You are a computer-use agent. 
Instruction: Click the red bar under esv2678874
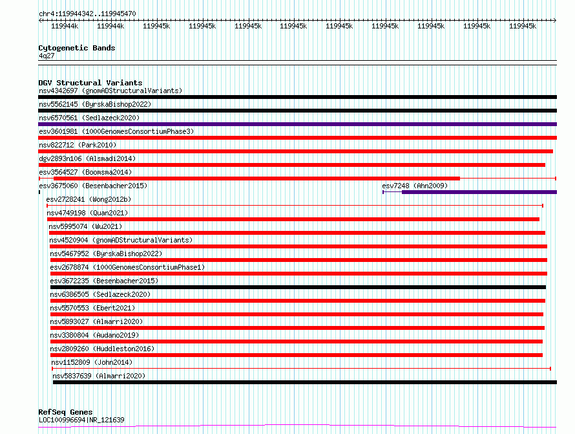click(299, 274)
